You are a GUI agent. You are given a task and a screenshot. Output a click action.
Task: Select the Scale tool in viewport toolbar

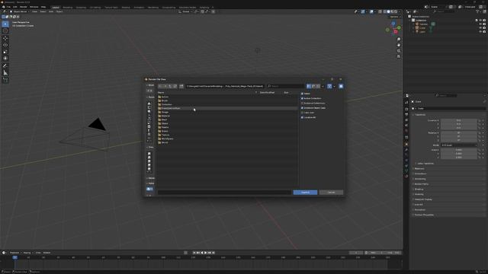(5, 52)
